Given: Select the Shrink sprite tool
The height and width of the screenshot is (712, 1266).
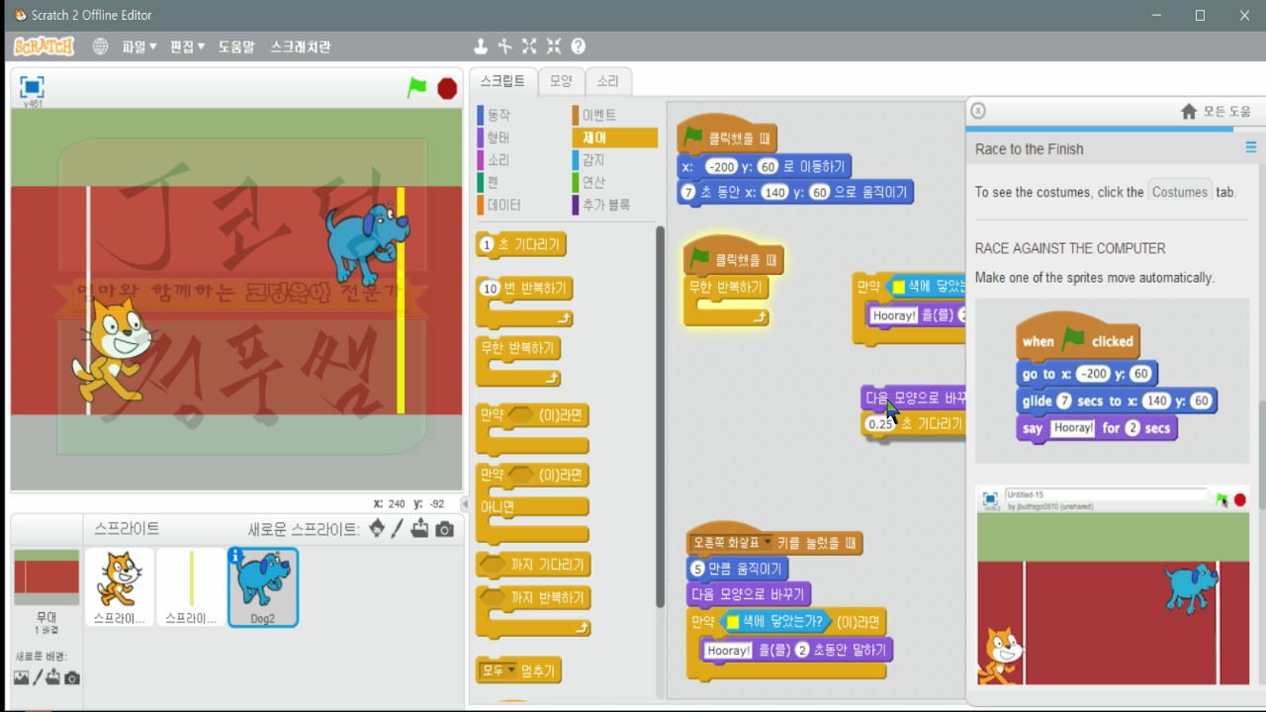Looking at the screenshot, I should coord(554,46).
